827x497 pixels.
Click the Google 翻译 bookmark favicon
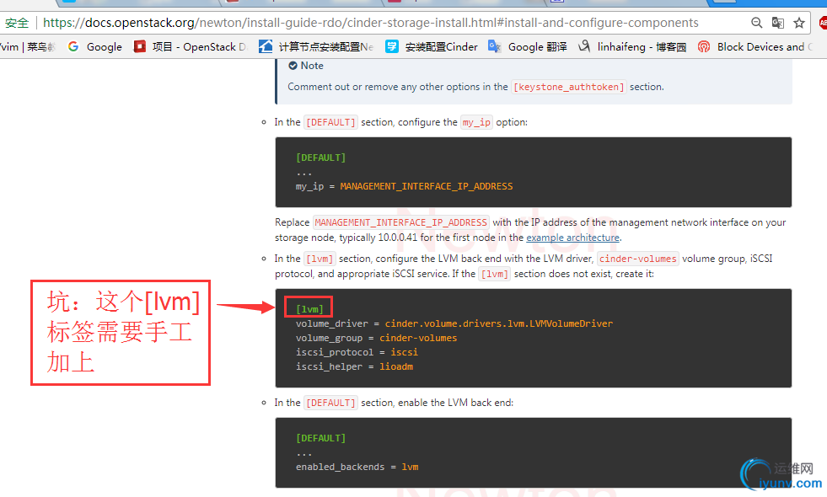[x=494, y=46]
